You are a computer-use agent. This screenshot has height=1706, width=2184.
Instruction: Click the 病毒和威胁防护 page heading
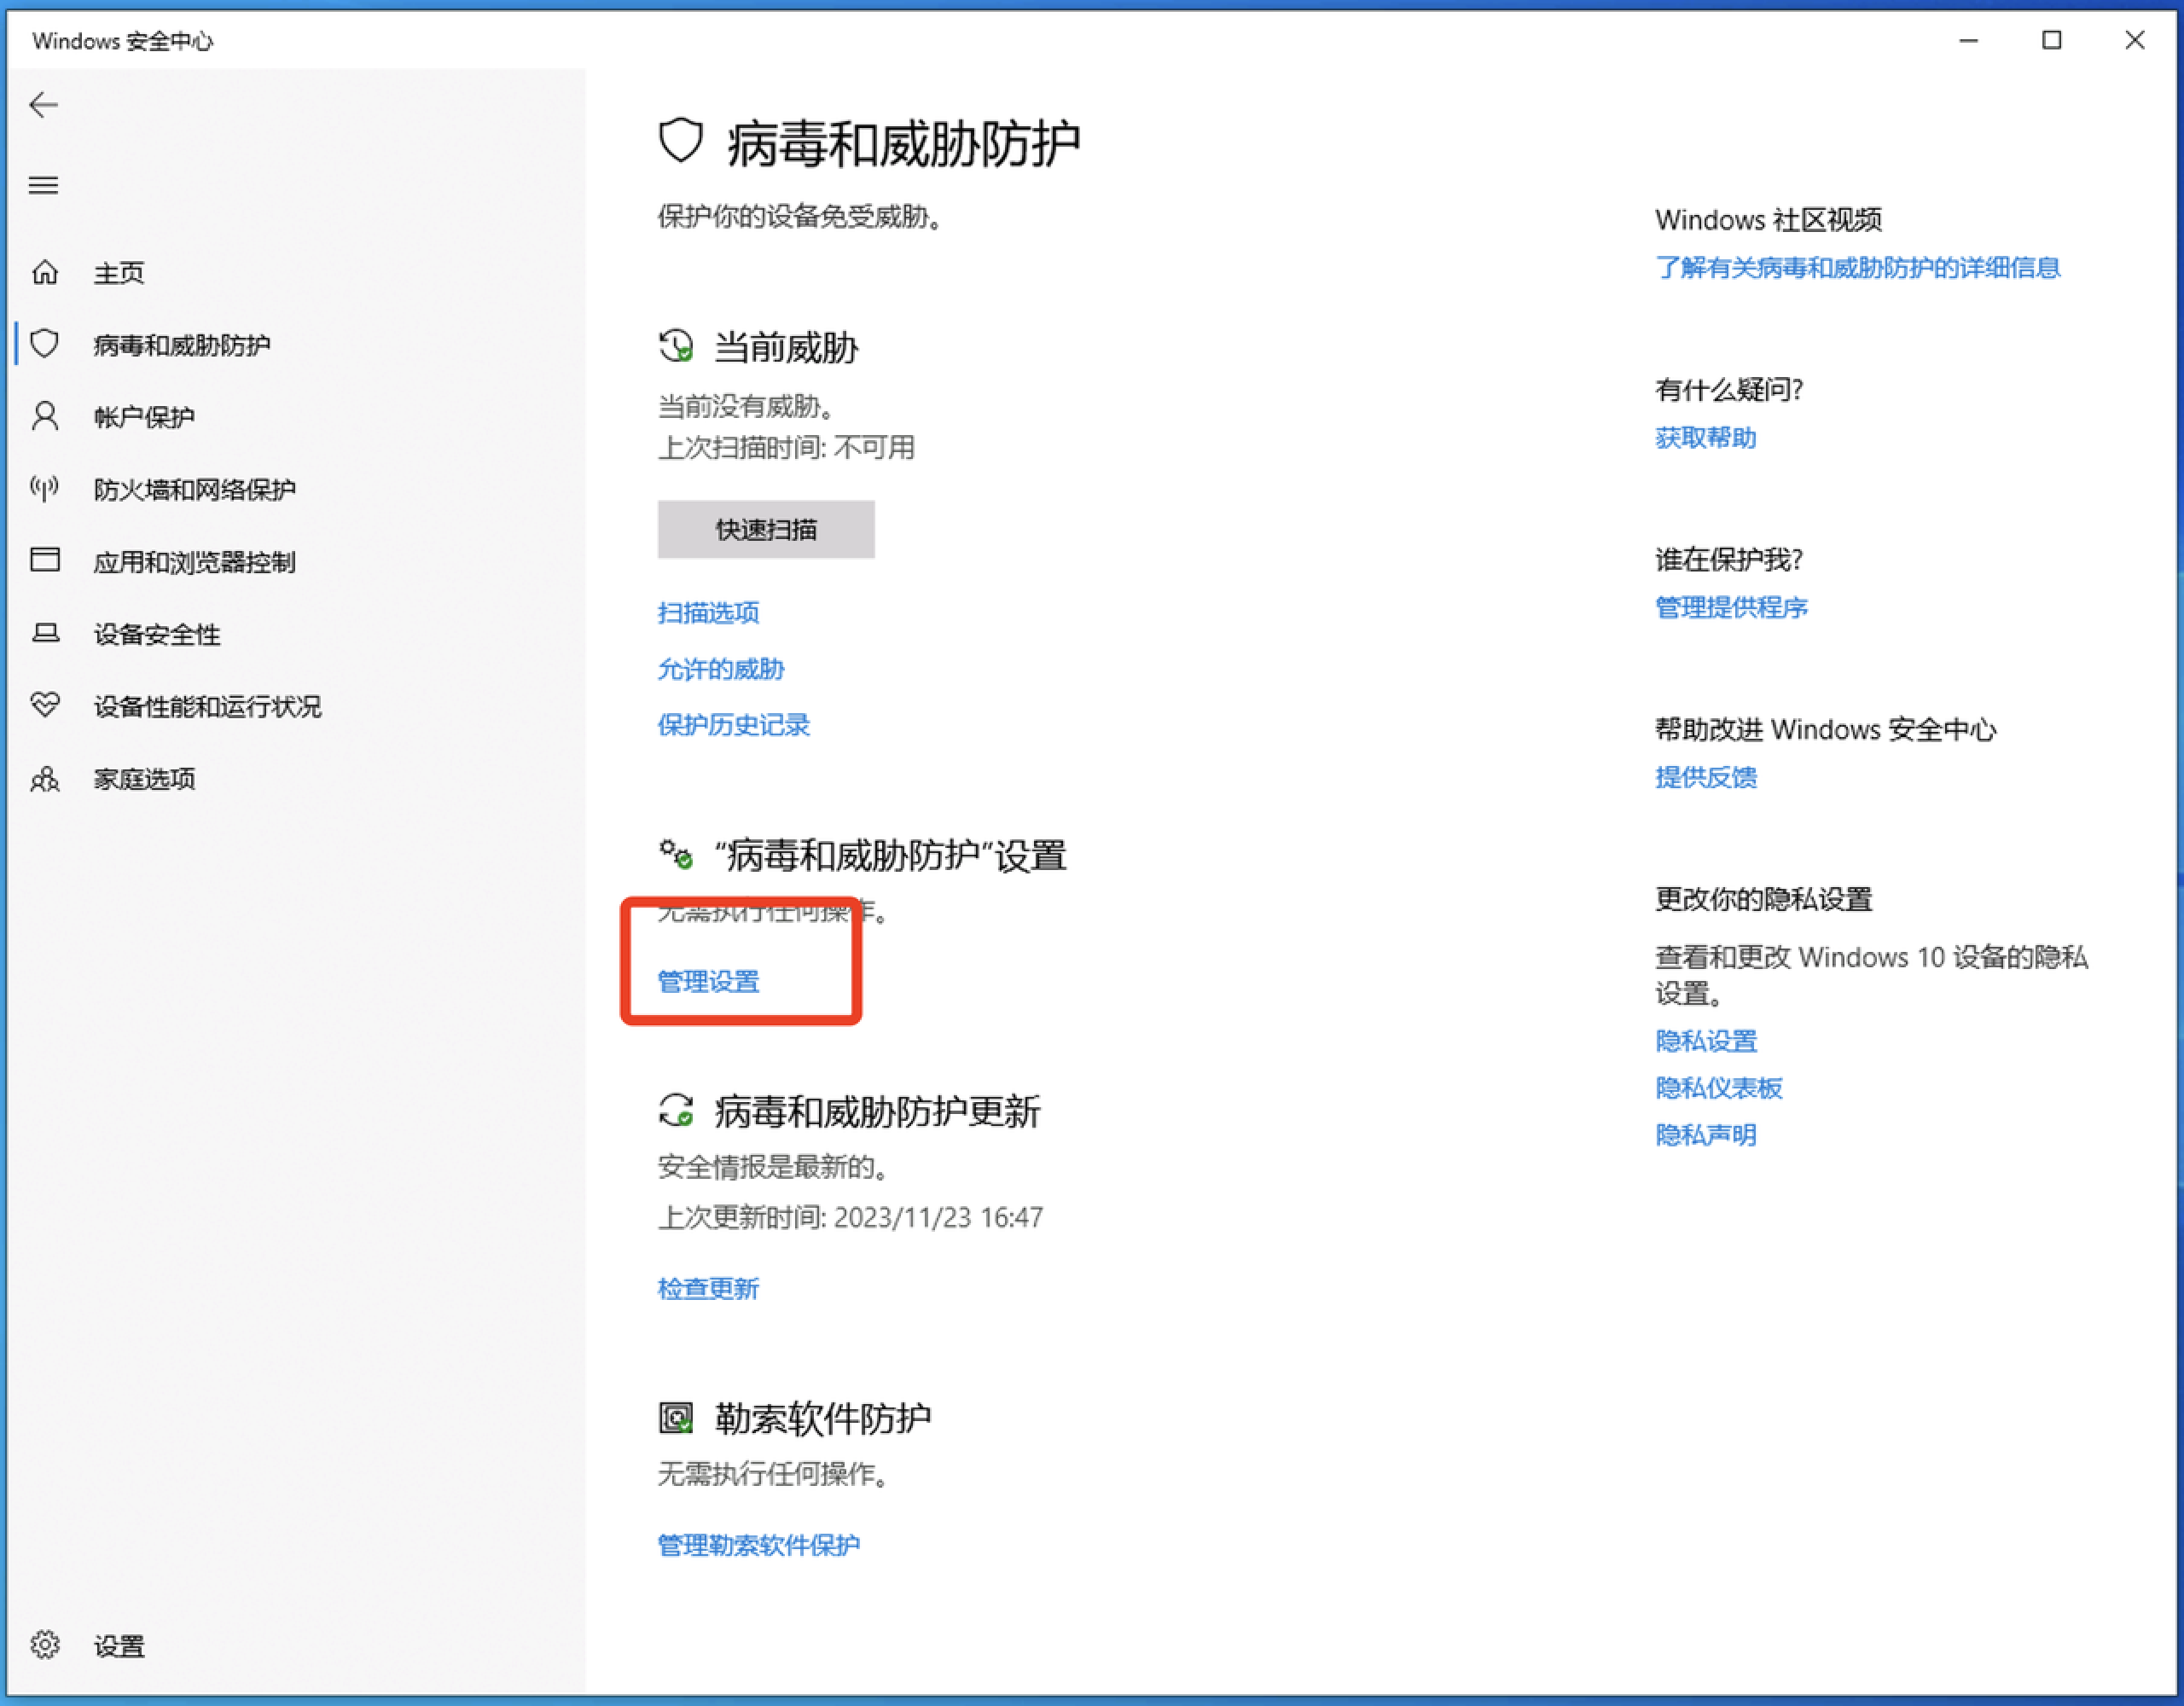click(904, 143)
